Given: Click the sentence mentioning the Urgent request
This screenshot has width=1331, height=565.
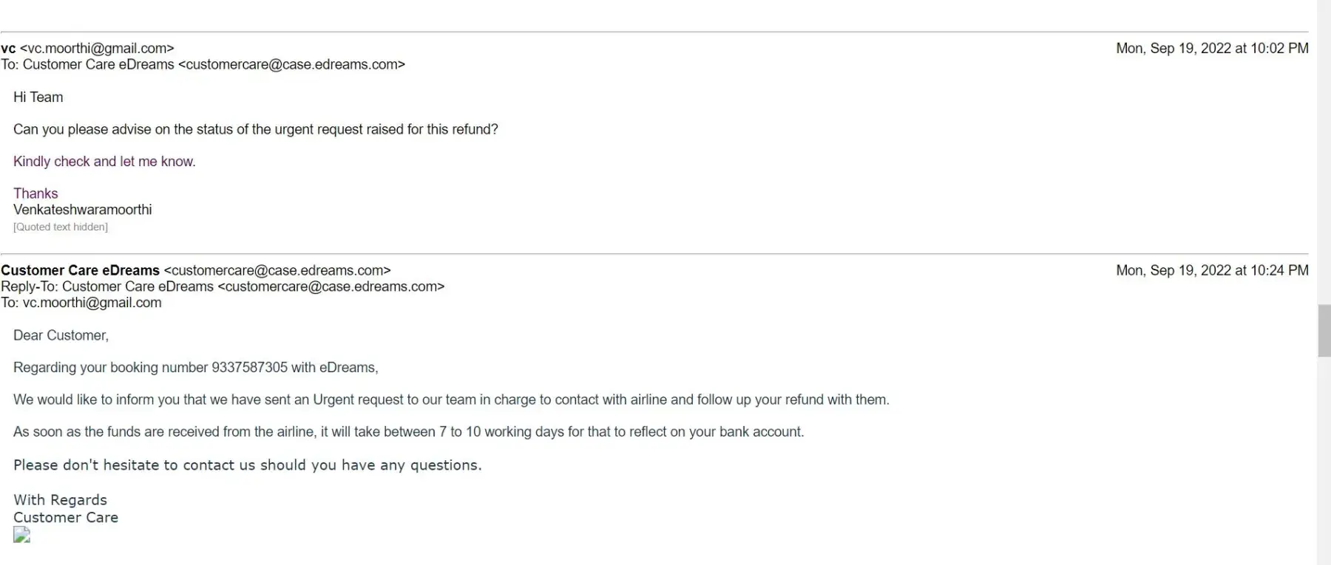Looking at the screenshot, I should [451, 400].
